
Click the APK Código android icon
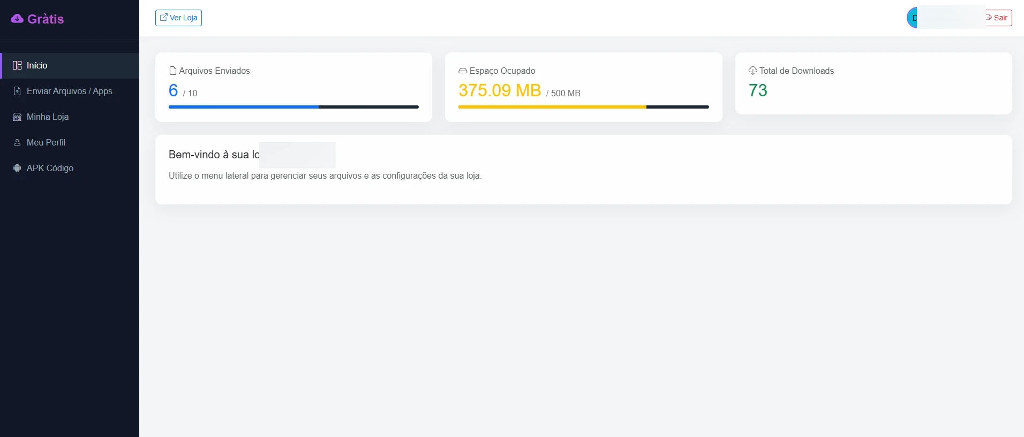click(17, 168)
